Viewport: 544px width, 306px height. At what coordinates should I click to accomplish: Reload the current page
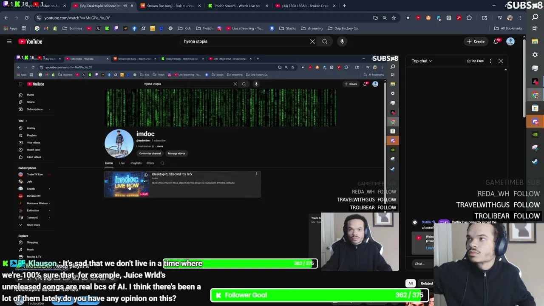[x=26, y=18]
